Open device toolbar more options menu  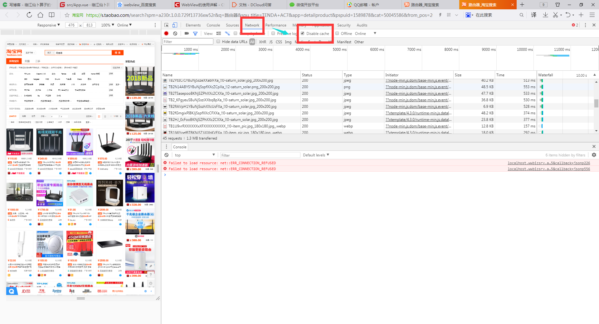tap(155, 25)
